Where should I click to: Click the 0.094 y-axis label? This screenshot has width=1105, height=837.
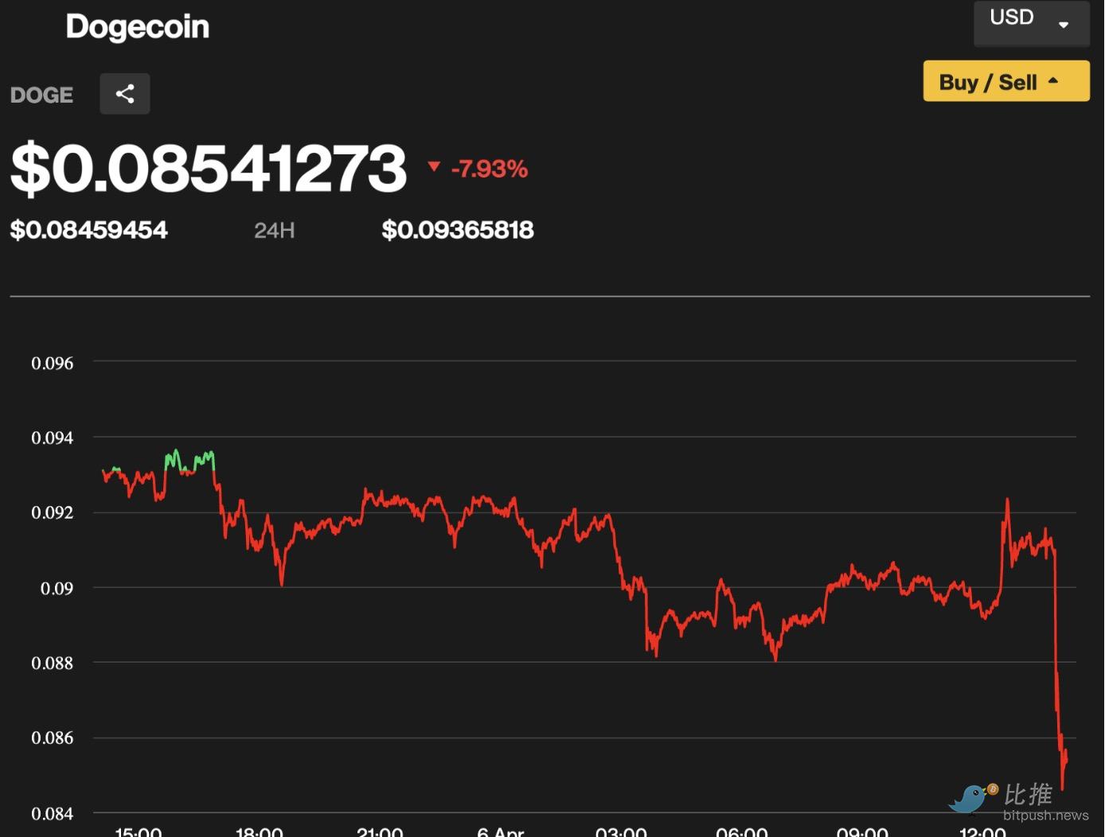[x=53, y=438]
